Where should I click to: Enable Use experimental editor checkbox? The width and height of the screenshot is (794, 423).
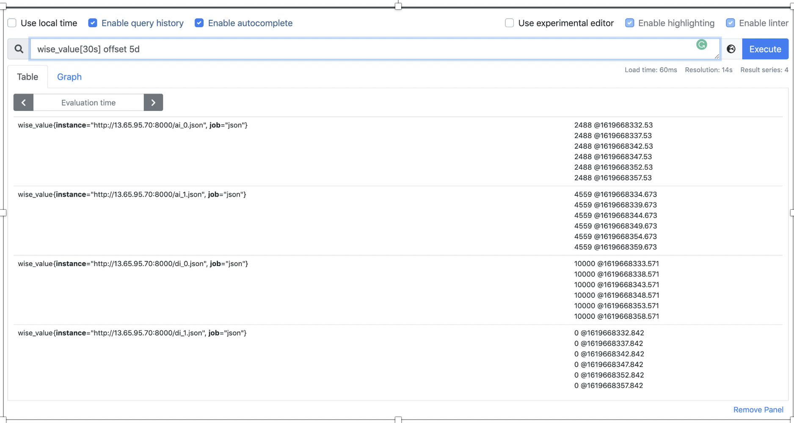coord(509,23)
